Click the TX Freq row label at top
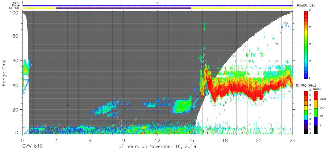 coord(14,8)
